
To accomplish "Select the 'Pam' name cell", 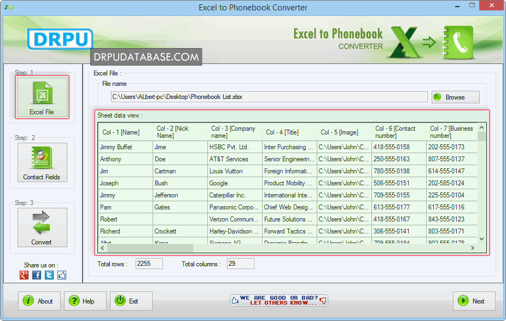I will coord(125,207).
